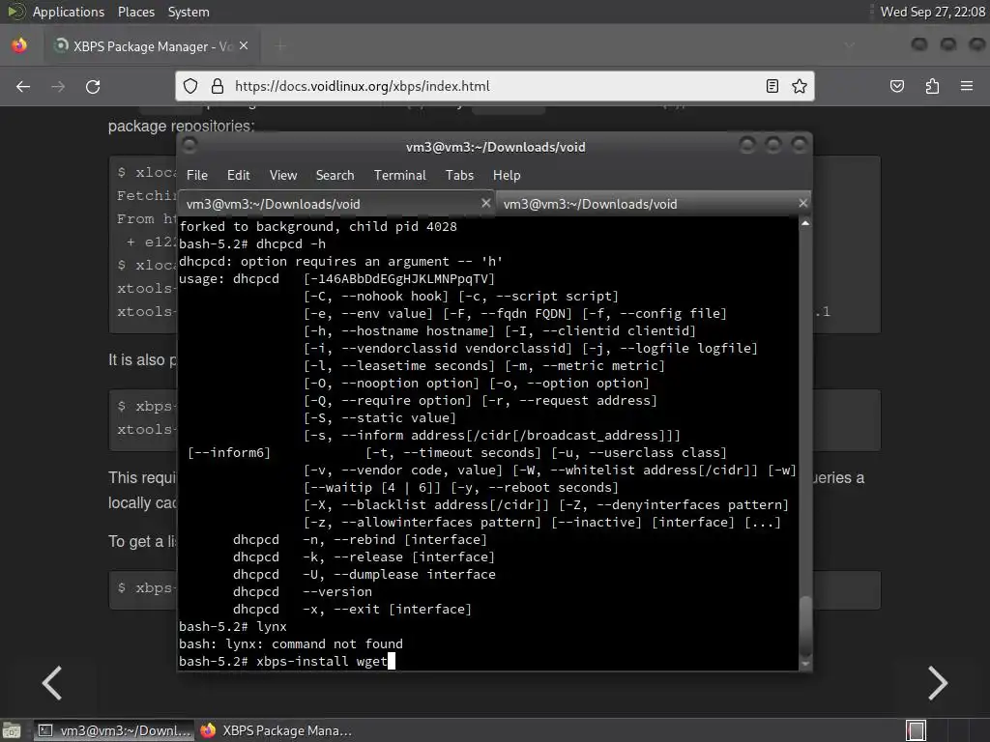Click the terminal scrollbar up arrow
The height and width of the screenshot is (742, 990).
tap(805, 223)
